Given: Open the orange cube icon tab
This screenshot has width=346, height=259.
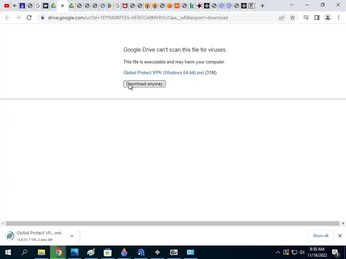Looking at the screenshot, I should [170, 6].
